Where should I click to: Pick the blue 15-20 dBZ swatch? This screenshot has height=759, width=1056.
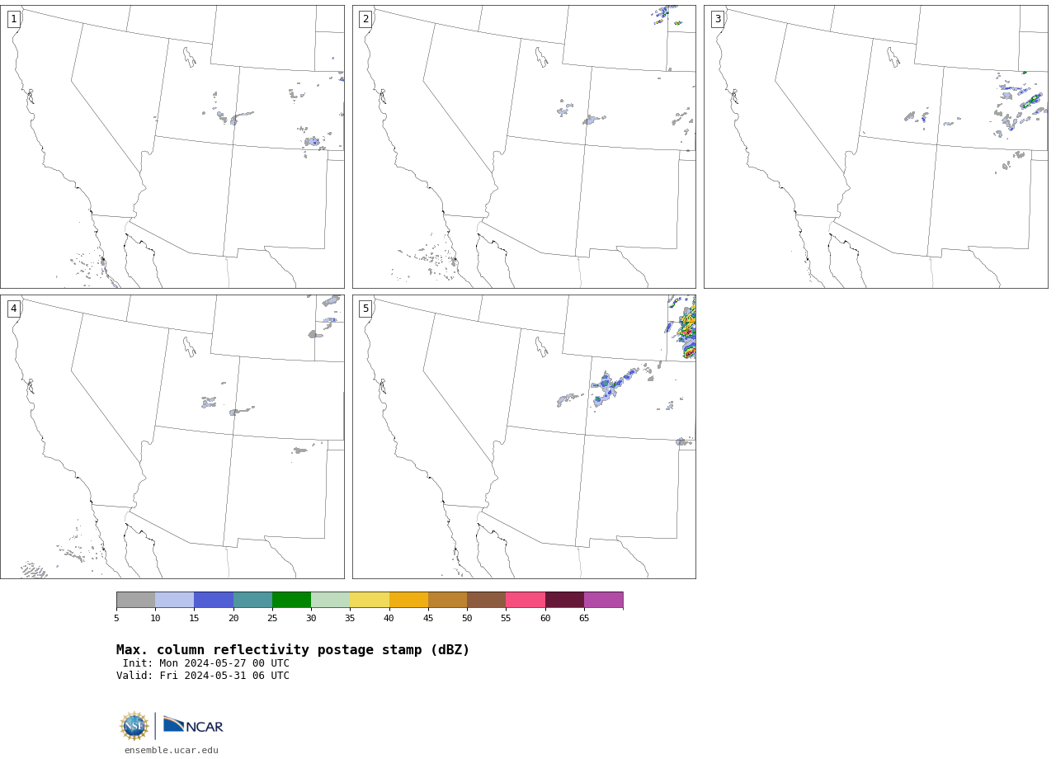[214, 600]
